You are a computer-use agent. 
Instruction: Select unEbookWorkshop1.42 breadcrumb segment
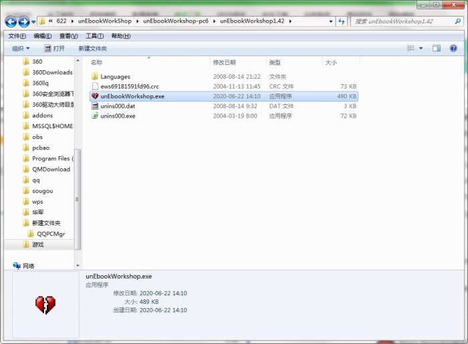252,21
